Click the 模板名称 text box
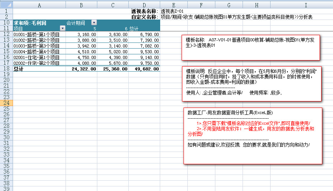Viewport: 333px width, 191px height. (x=251, y=47)
